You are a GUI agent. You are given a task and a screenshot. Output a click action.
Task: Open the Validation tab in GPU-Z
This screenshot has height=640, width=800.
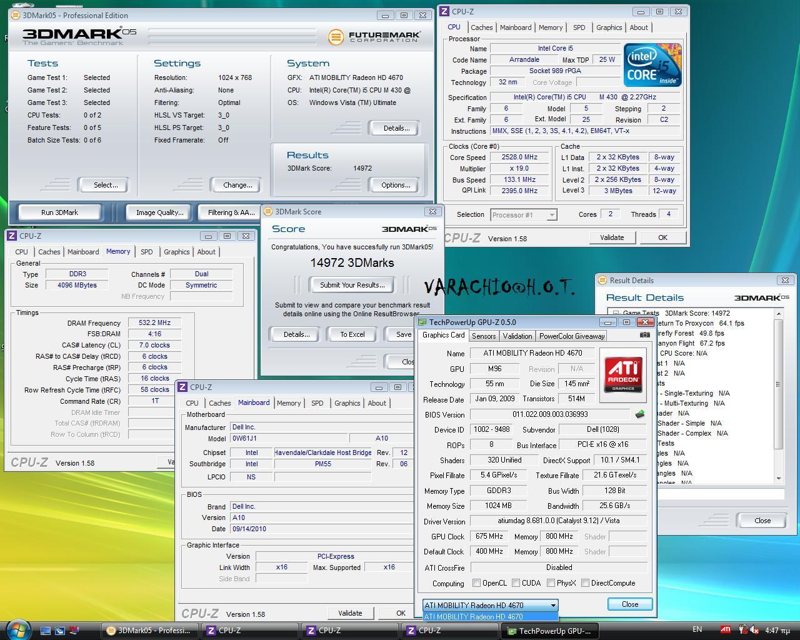tap(517, 336)
